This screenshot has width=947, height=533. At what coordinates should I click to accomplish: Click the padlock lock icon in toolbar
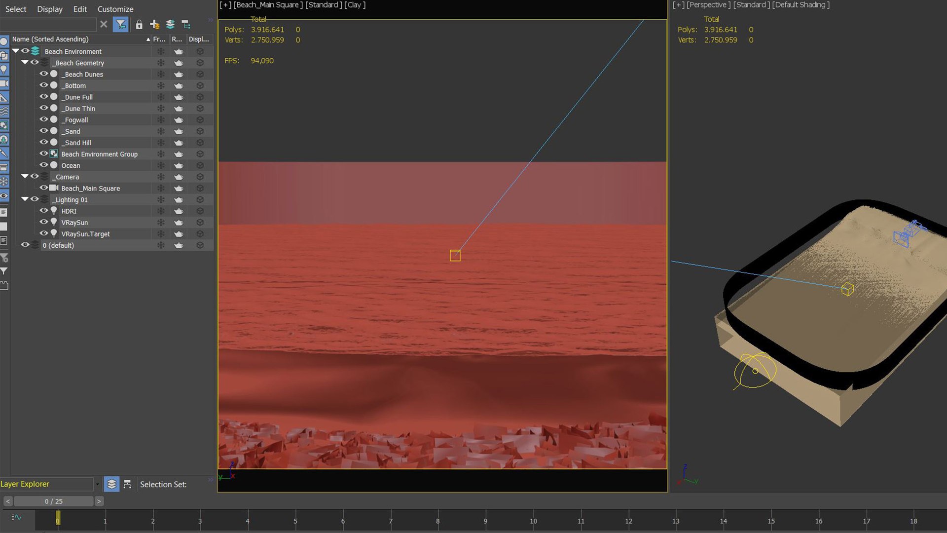pos(139,24)
